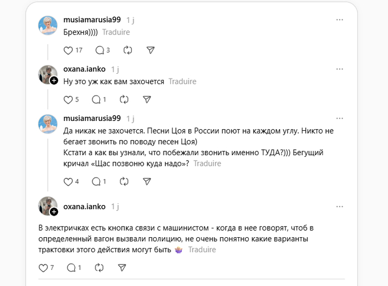Repost the comment about Цой songs
This screenshot has height=286, width=388.
click(124, 181)
